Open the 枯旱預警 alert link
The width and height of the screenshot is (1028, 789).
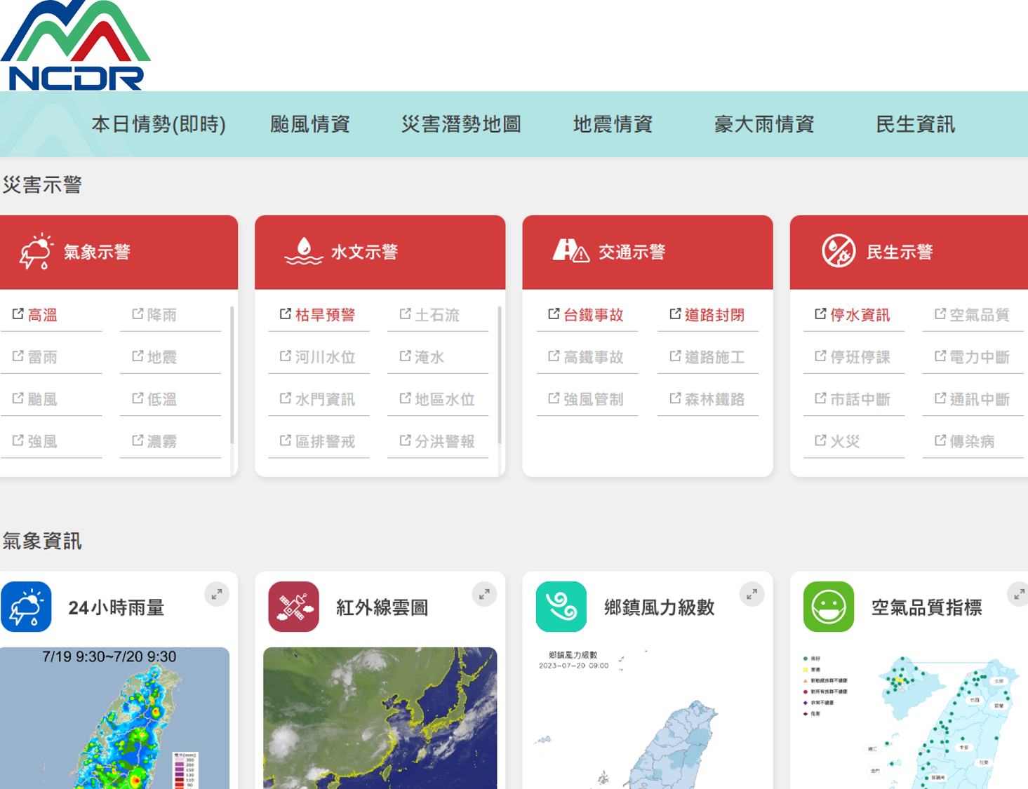[324, 315]
